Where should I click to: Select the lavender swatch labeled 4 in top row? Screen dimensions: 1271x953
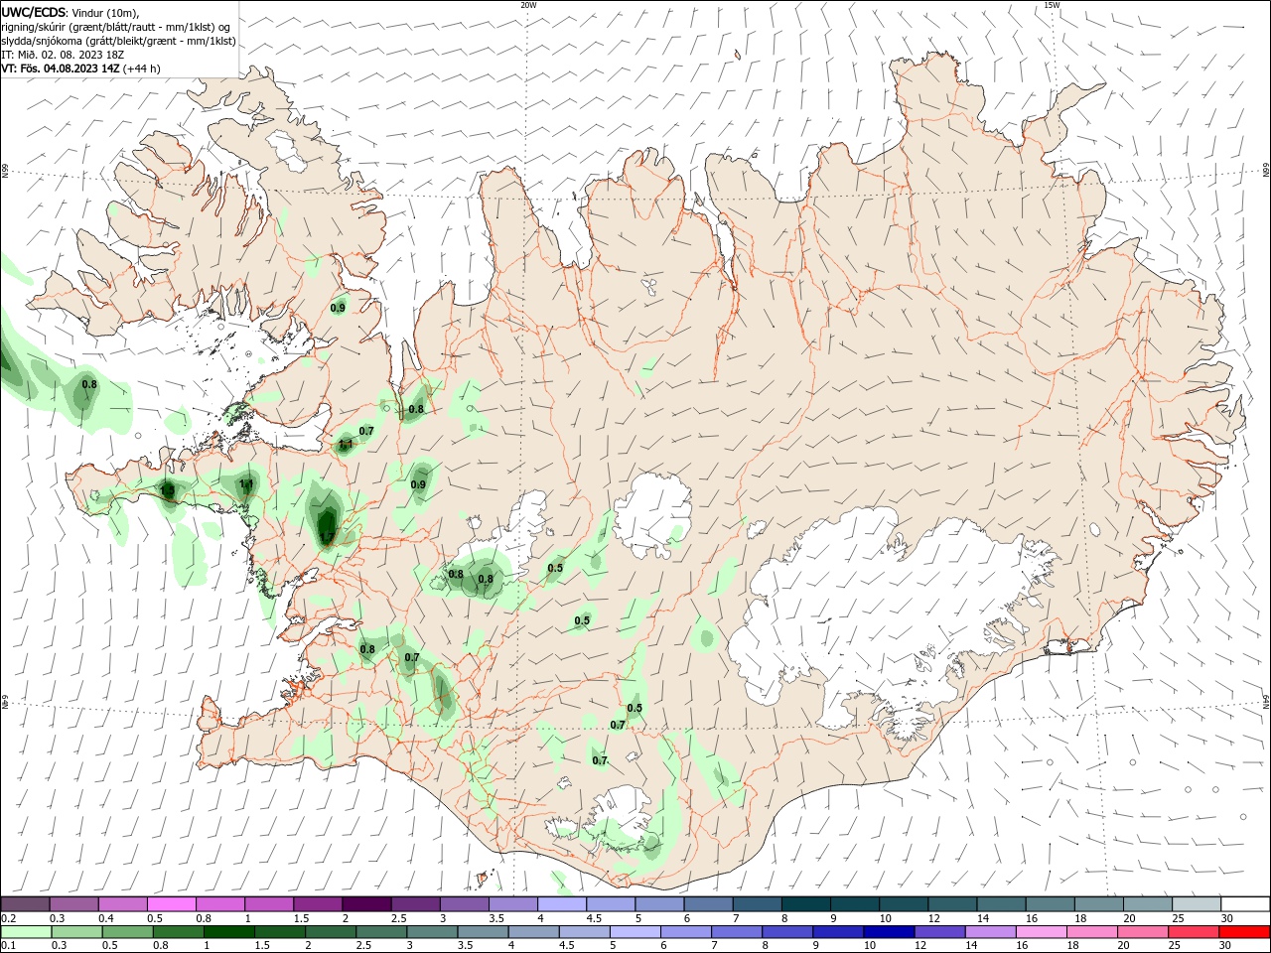[561, 903]
